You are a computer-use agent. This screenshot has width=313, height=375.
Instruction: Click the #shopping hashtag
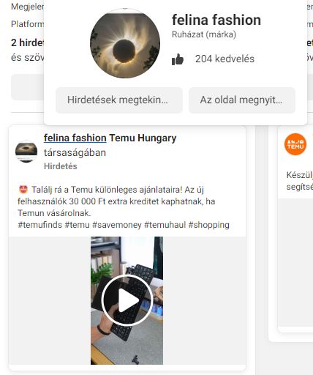click(x=209, y=225)
